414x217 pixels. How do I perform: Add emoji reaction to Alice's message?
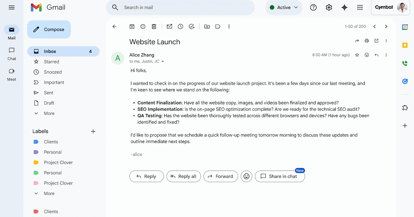(367, 55)
